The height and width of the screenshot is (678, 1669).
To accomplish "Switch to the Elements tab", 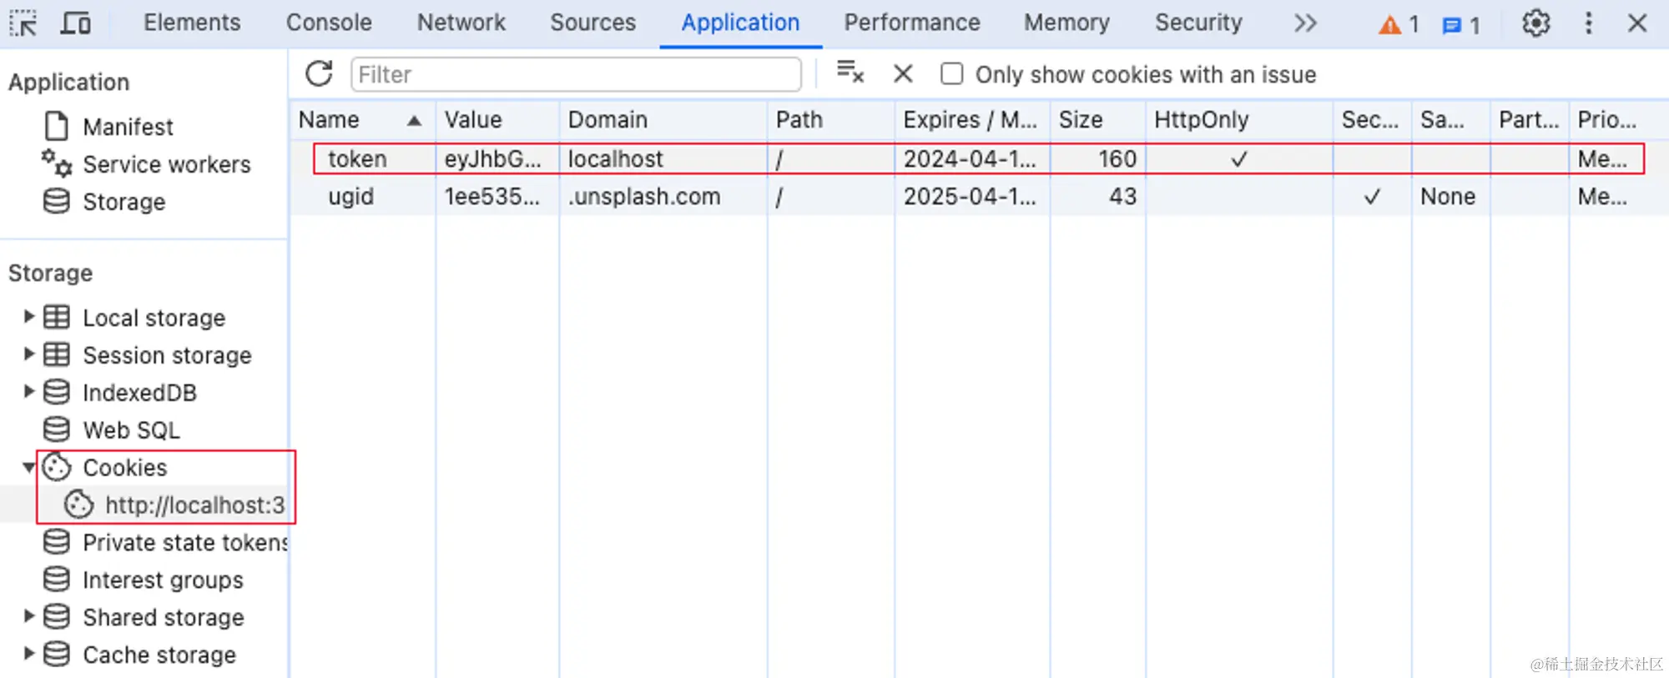I will click(192, 23).
